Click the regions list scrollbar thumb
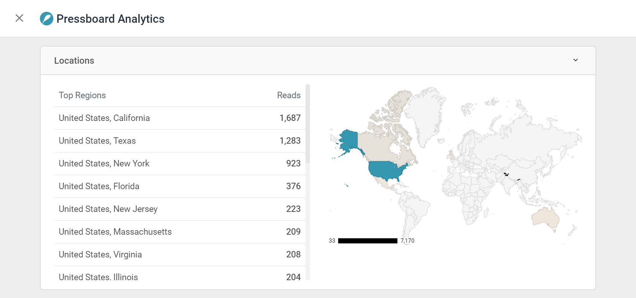The image size is (636, 298). pyautogui.click(x=308, y=124)
